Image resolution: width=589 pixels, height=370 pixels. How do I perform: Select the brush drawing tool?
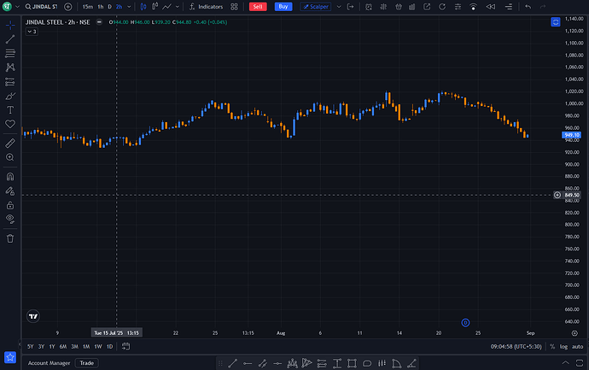10,96
